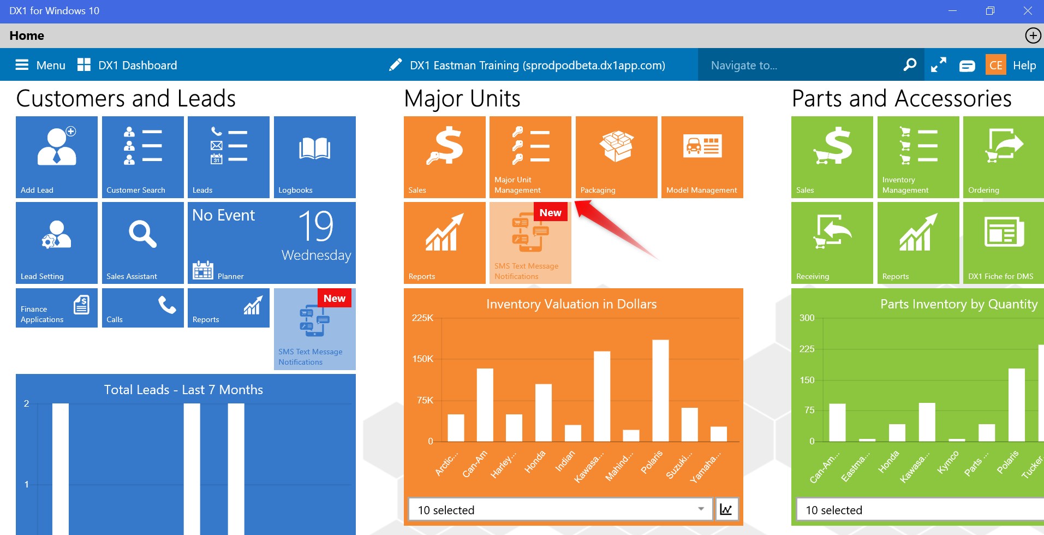Open blue SMS Text Message Notifications tile
1044x535 pixels.
(x=315, y=329)
